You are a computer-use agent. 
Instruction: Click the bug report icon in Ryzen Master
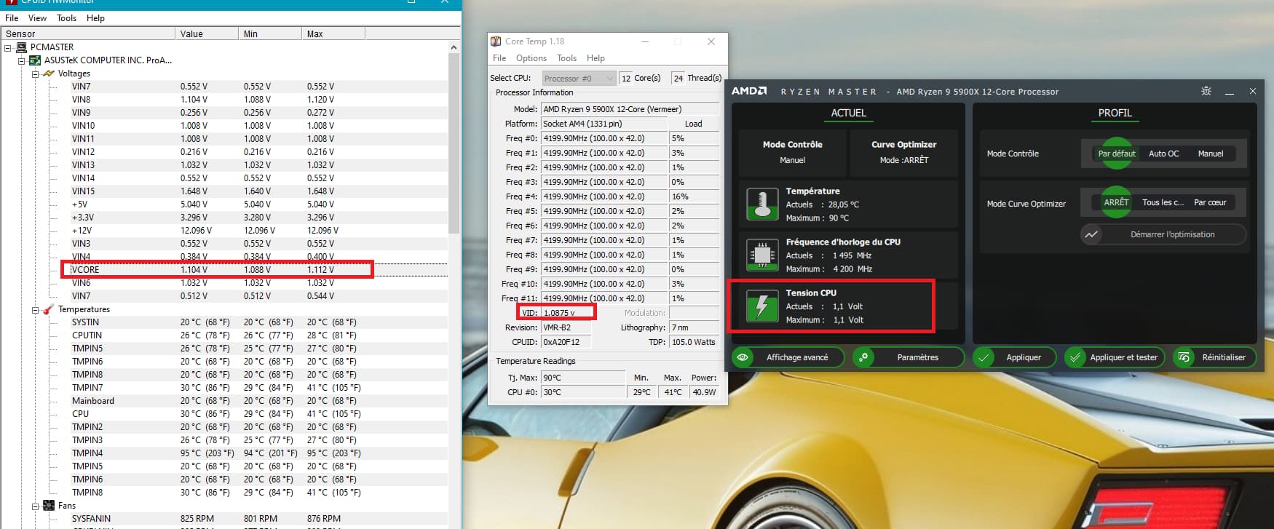click(x=1206, y=91)
